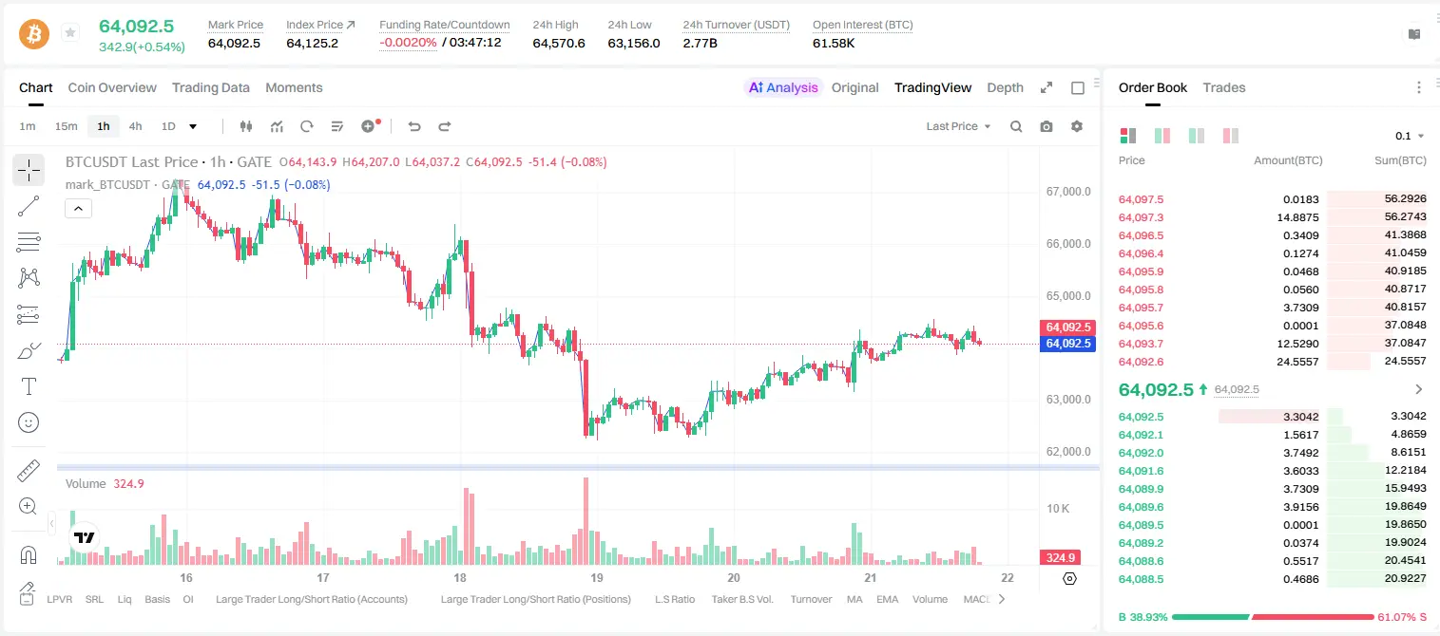Screen dimensions: 1440x636
Task: Click the AI Analysis button
Action: click(x=783, y=87)
